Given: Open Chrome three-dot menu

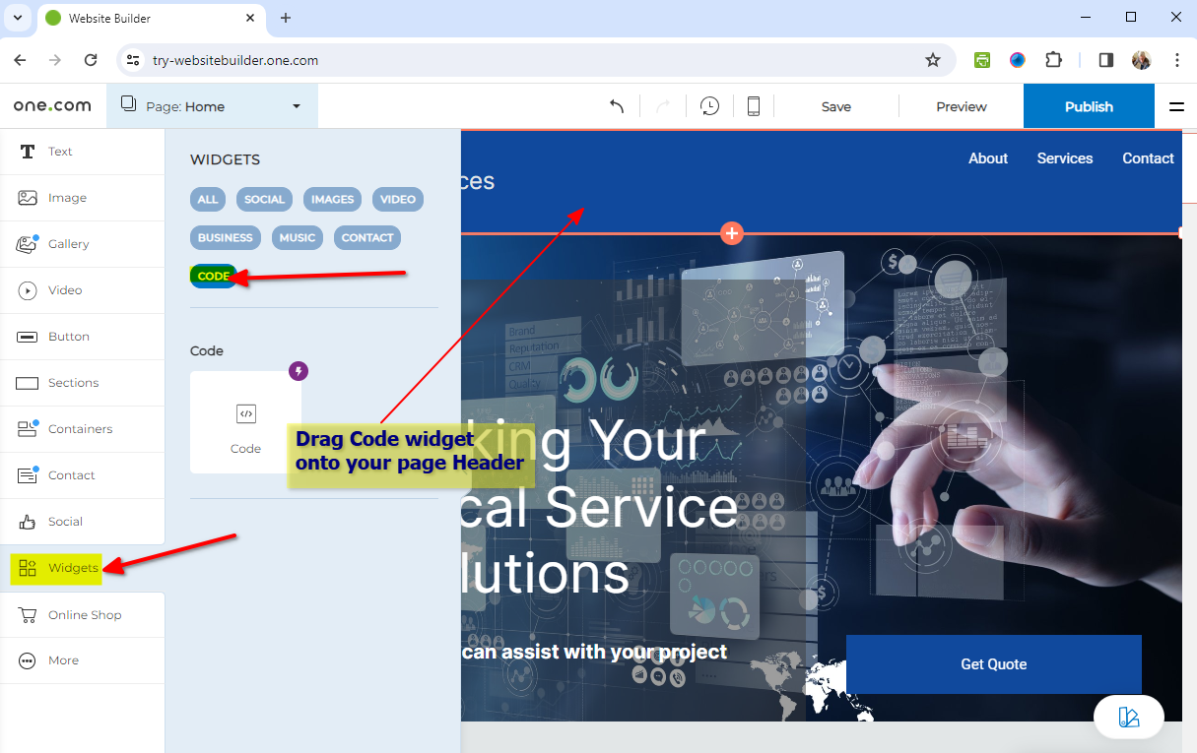Looking at the screenshot, I should (1177, 60).
